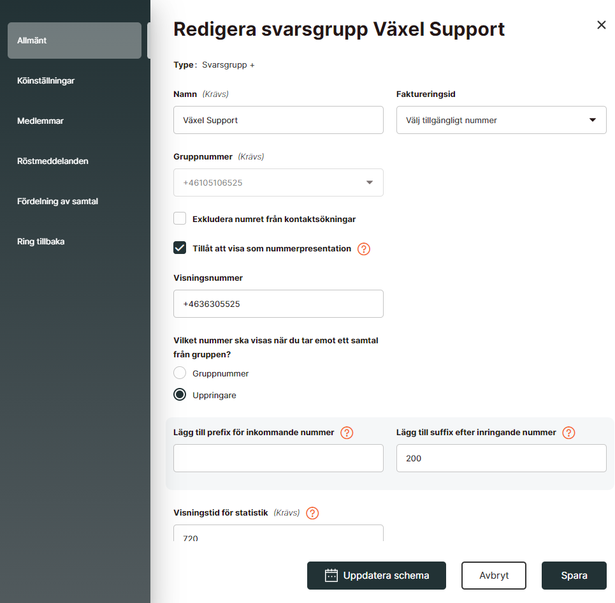Open the Faktureringsid dropdown

click(x=502, y=120)
